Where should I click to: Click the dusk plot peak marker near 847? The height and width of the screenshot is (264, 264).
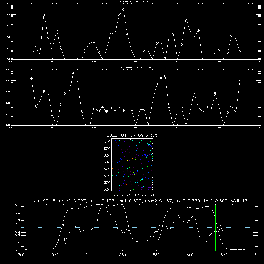click(x=165, y=76)
